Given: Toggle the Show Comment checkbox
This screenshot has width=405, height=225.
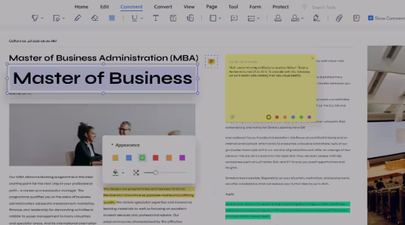Looking at the screenshot, I should pyautogui.click(x=371, y=18).
